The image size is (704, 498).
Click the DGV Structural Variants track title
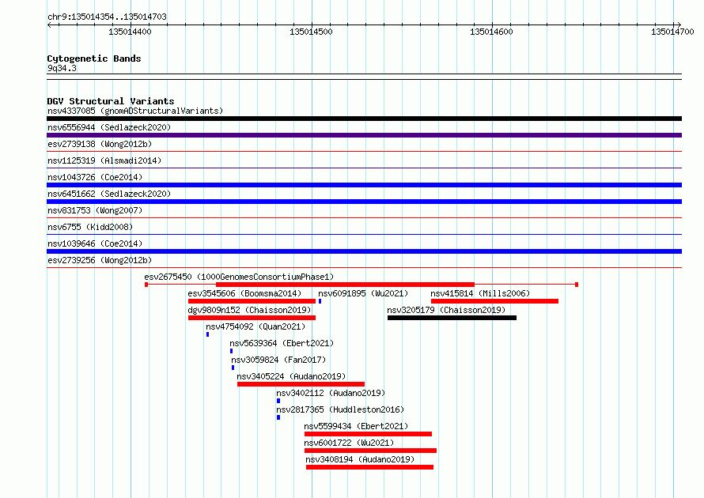pyautogui.click(x=111, y=101)
